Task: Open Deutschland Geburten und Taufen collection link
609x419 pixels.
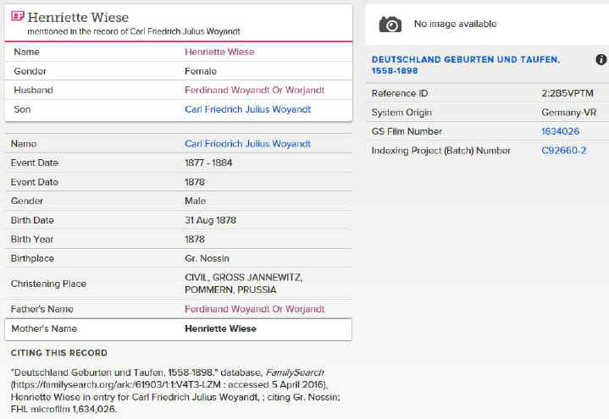Action: point(466,65)
